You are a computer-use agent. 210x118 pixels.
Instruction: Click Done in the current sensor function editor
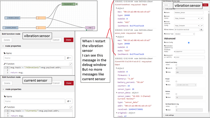[69, 83]
